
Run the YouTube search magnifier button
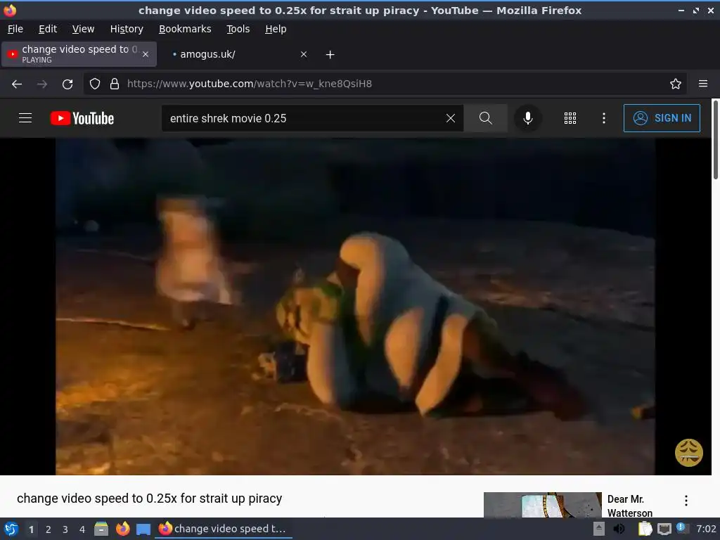click(485, 118)
